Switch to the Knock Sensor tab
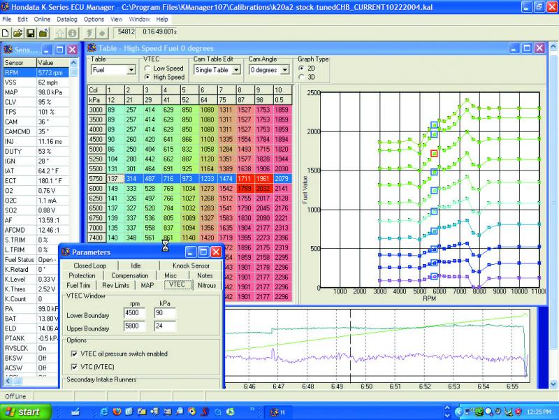Image resolution: width=559 pixels, height=420 pixels. coord(191,266)
